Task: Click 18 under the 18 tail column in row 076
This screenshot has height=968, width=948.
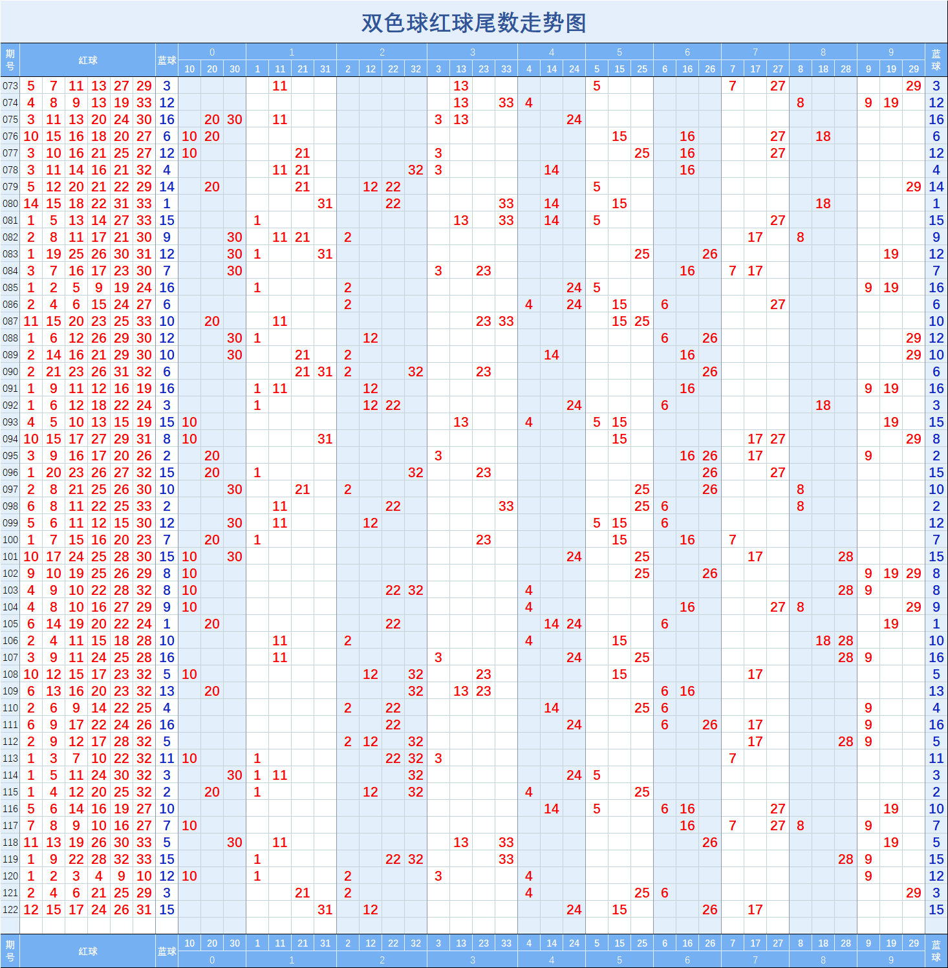Action: point(823,136)
